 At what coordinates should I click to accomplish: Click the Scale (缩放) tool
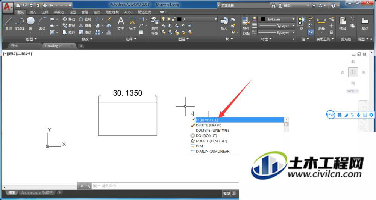click(85, 32)
